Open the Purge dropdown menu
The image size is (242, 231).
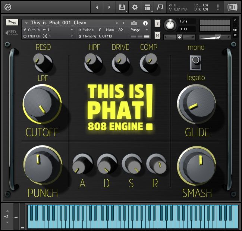coord(139,30)
